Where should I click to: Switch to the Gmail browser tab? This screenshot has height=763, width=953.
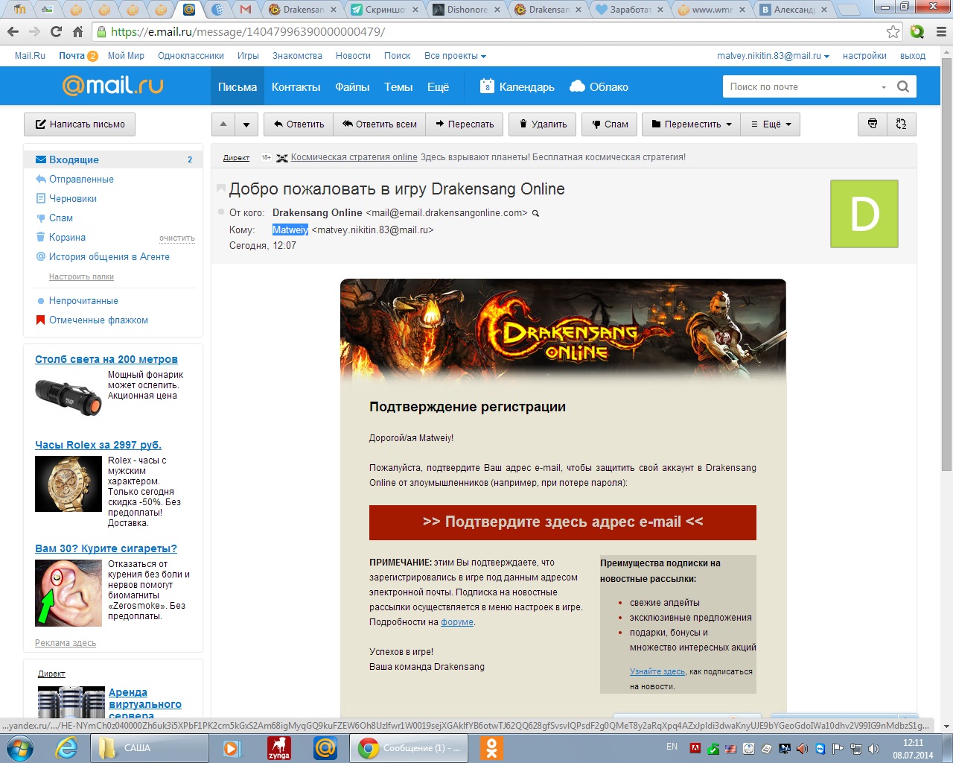246,10
